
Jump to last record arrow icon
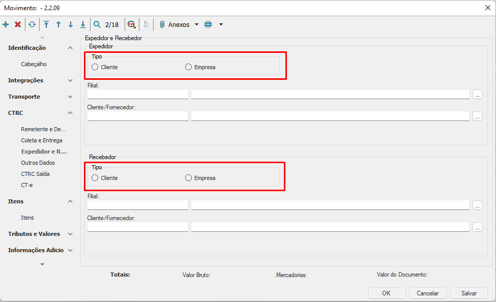[x=83, y=24]
